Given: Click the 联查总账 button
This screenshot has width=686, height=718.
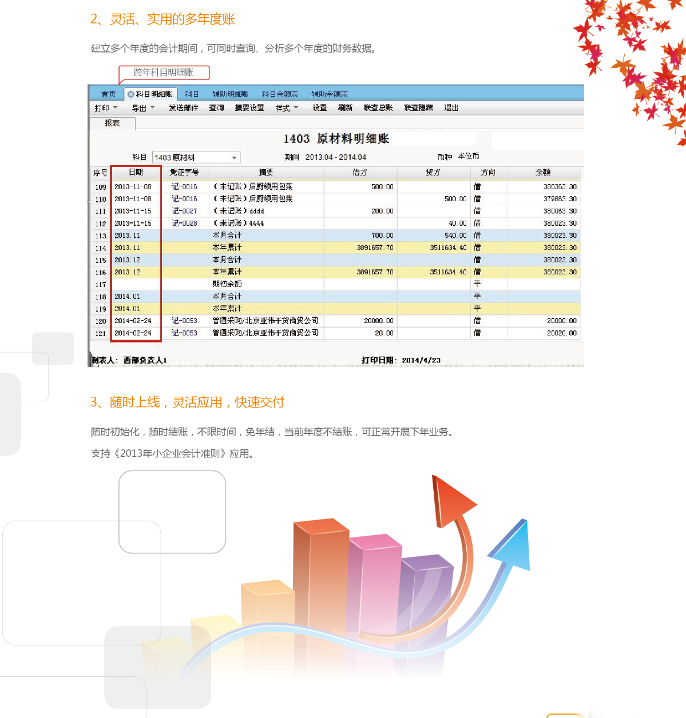Looking at the screenshot, I should point(378,108).
